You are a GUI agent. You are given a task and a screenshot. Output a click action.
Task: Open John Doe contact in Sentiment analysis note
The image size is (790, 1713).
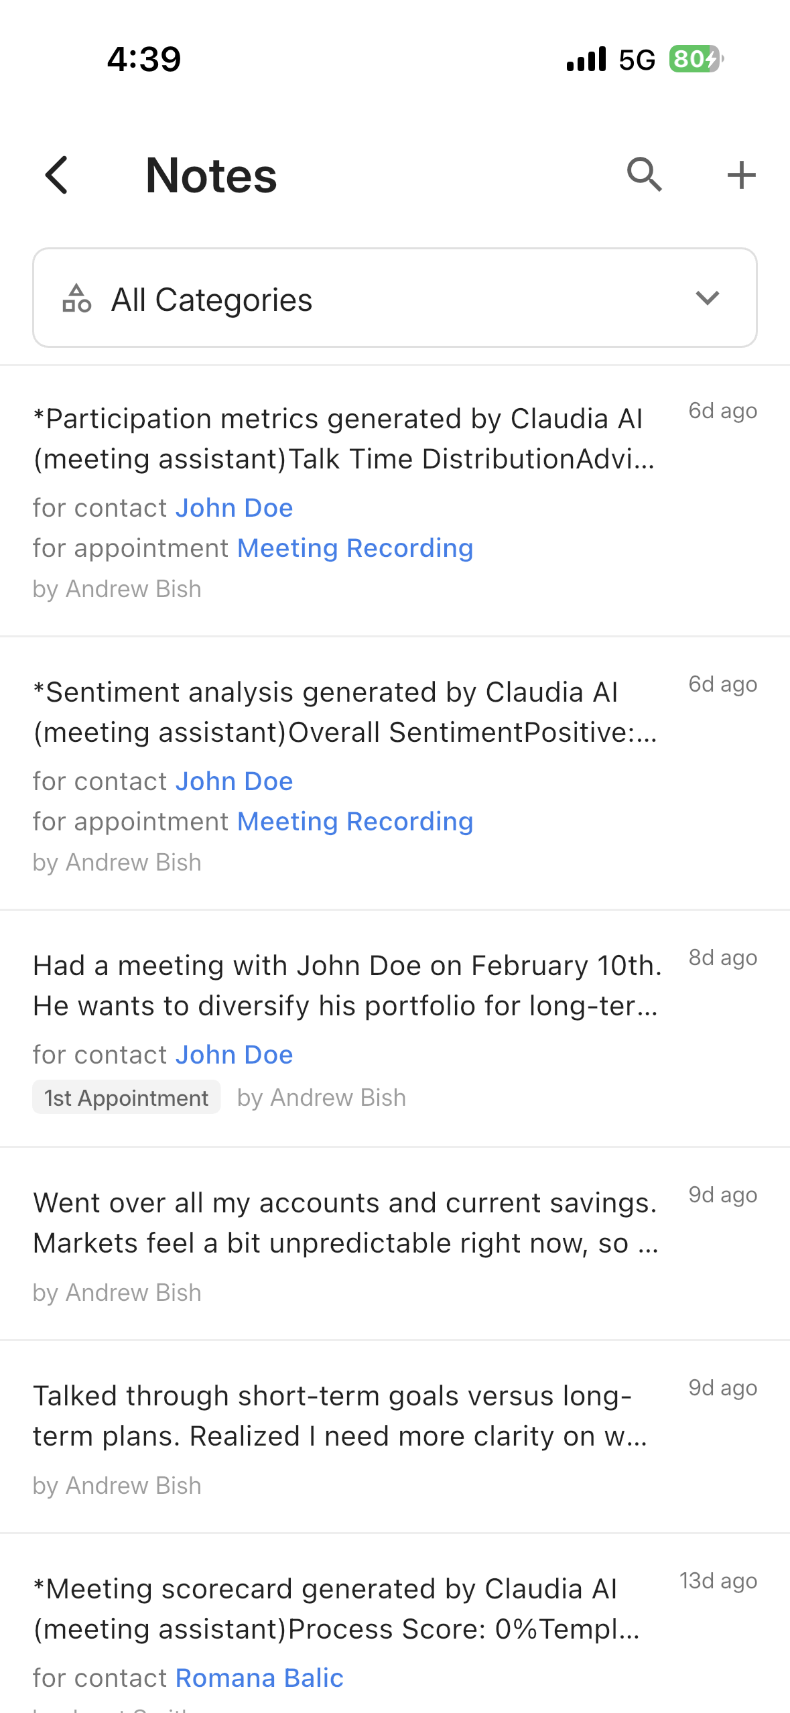coord(234,781)
